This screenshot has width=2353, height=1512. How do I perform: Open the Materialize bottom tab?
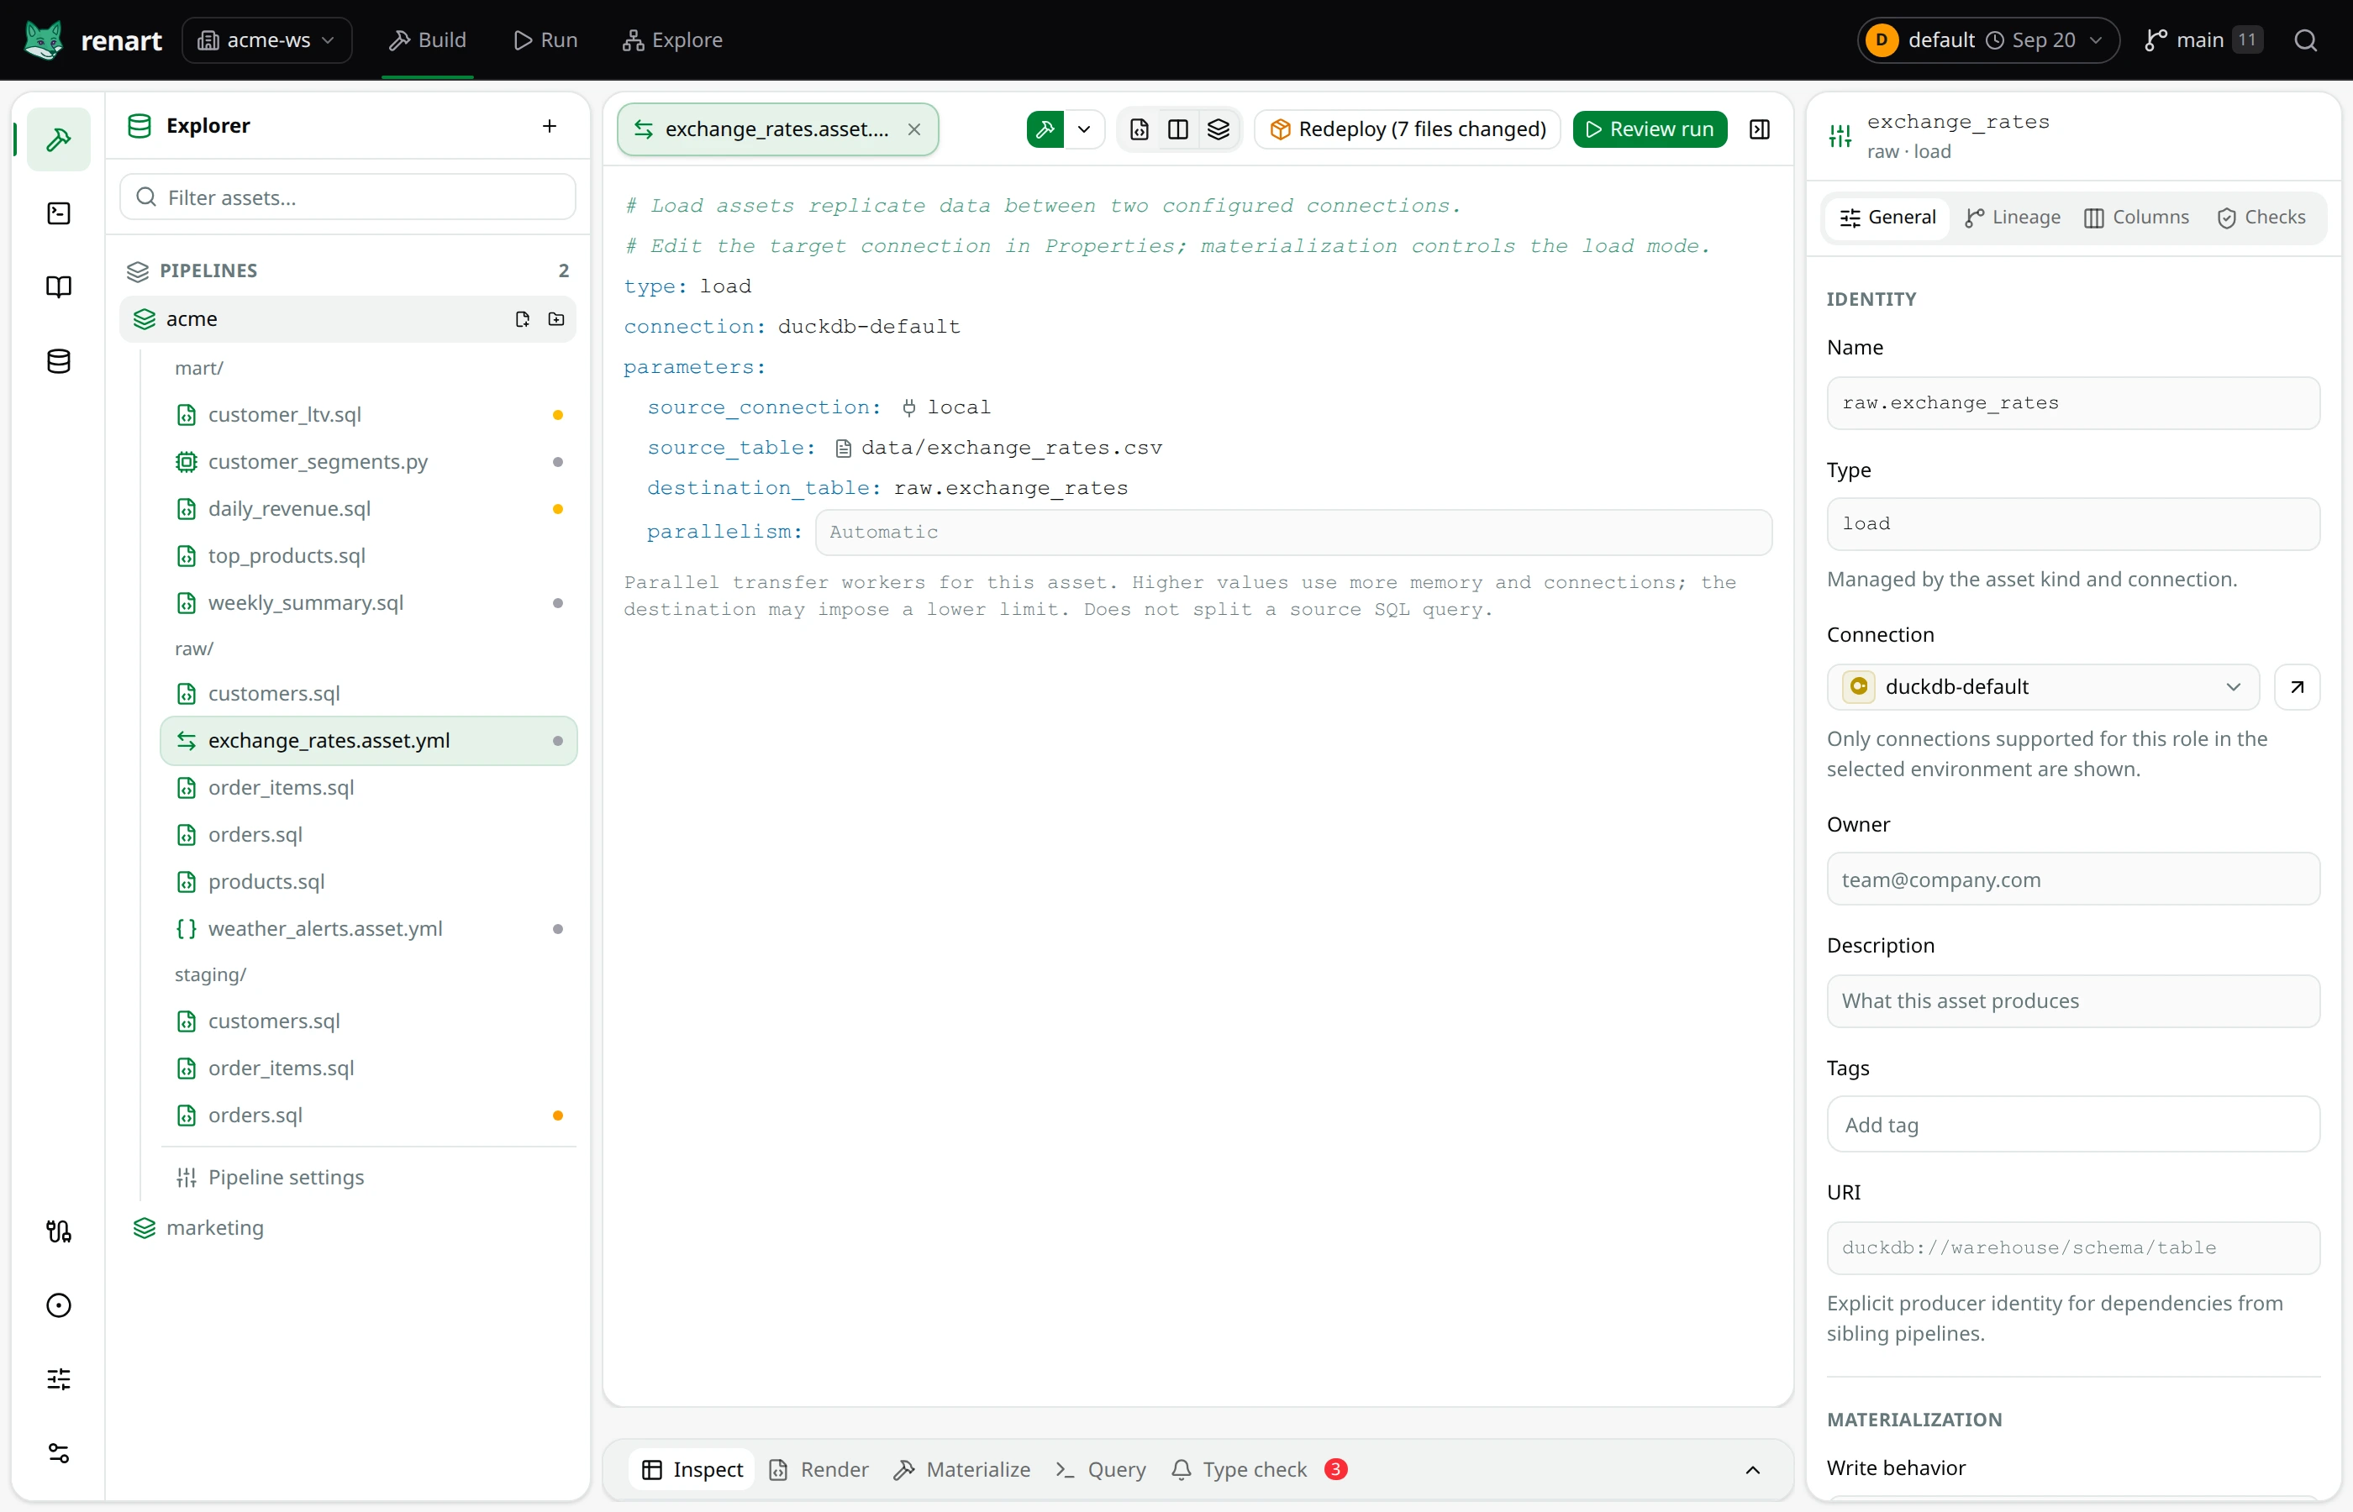961,1470
